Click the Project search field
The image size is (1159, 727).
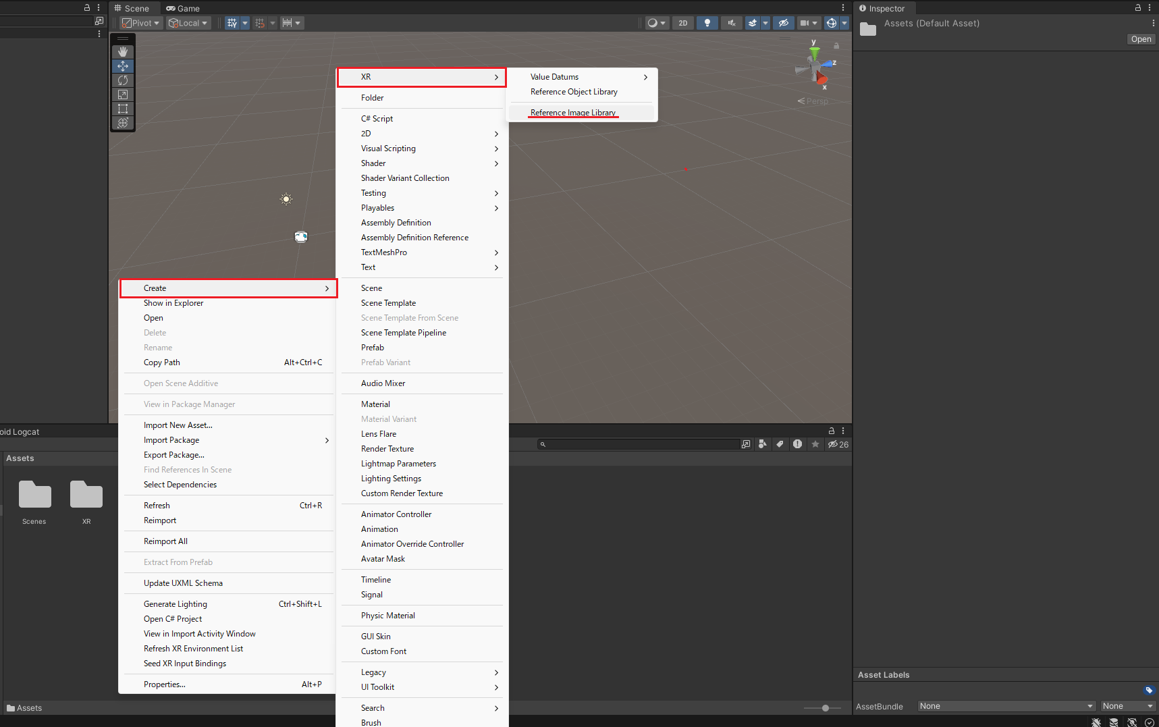pos(639,444)
